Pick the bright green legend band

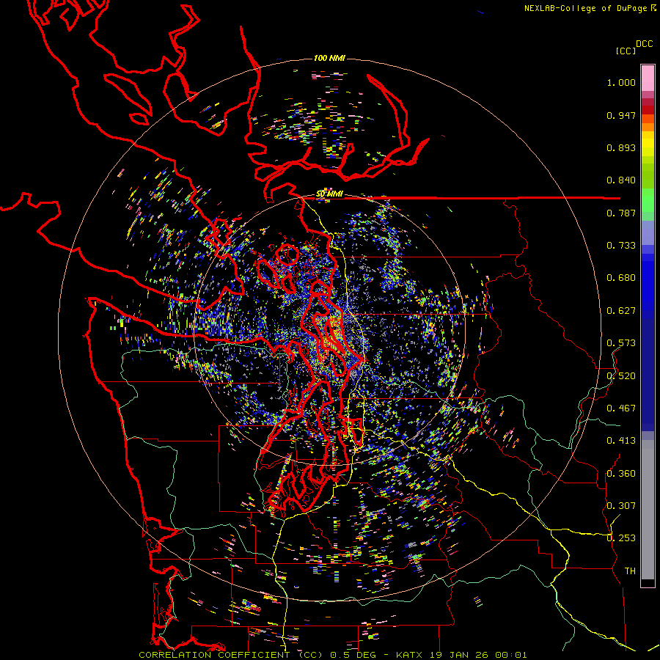click(x=648, y=200)
